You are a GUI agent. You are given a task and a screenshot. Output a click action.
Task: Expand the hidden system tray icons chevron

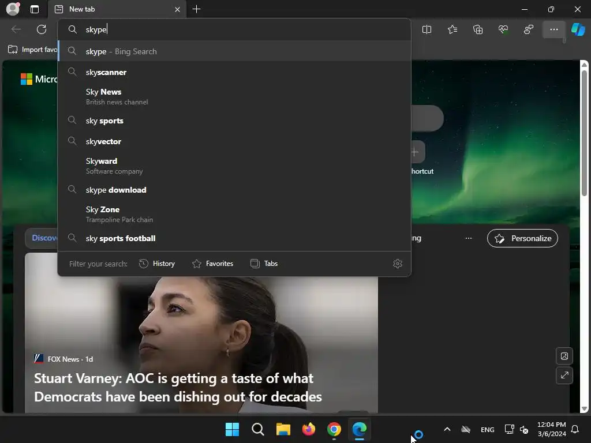tap(447, 429)
